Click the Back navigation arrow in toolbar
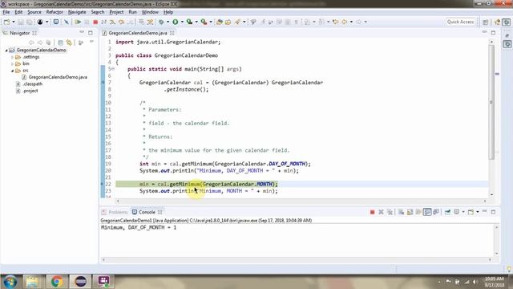 (344, 22)
